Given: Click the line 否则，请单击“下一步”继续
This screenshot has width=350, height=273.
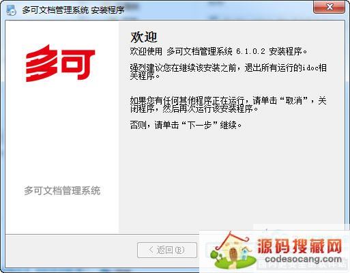Looking at the screenshot, I should [186, 125].
